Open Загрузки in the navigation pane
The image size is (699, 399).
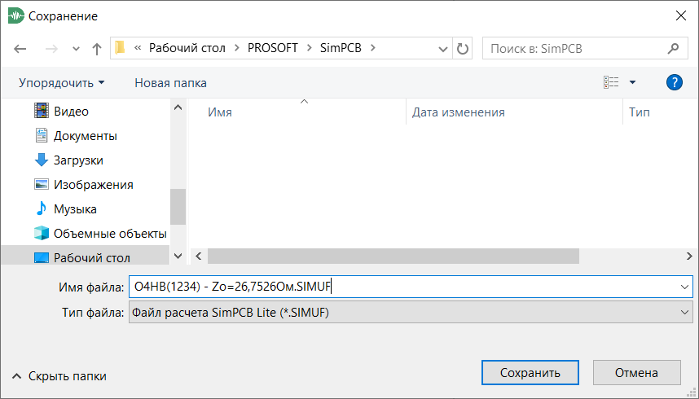click(x=78, y=160)
